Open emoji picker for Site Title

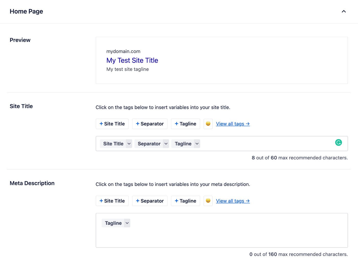(208, 124)
